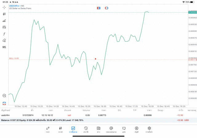Viewport: 197px width, 138px height.
Task: Open the ราคา (Quotes) tab
Action: (x=48, y=130)
